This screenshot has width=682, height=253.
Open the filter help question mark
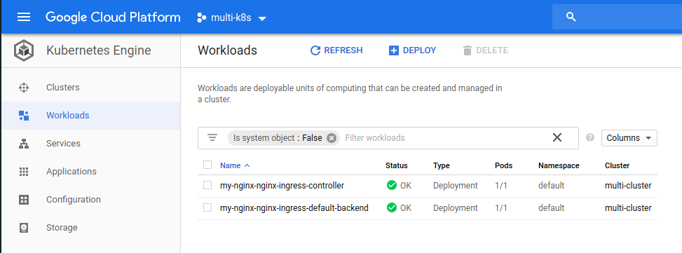tap(589, 137)
